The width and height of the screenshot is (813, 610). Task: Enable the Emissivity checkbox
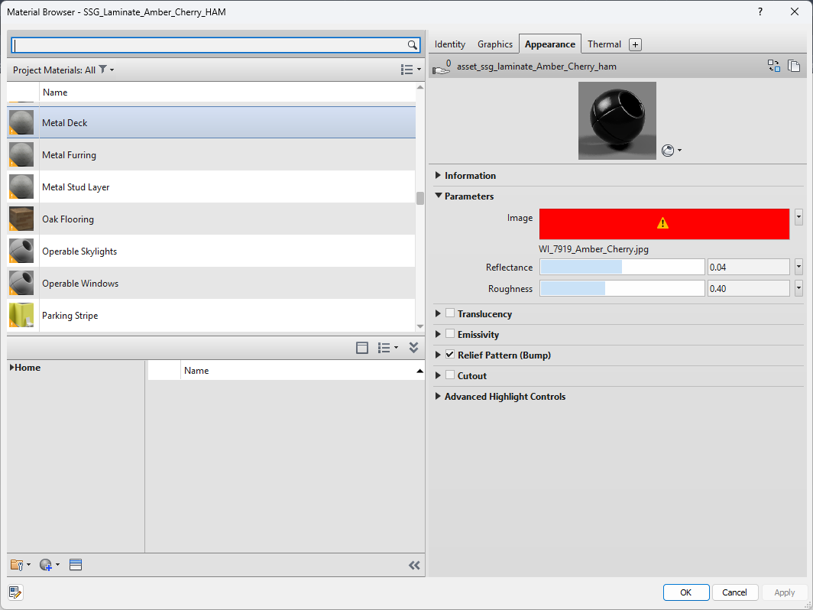[450, 334]
